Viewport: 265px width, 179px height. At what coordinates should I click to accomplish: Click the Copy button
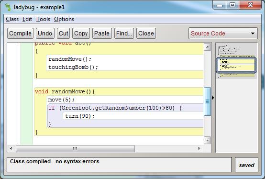pyautogui.click(x=81, y=34)
